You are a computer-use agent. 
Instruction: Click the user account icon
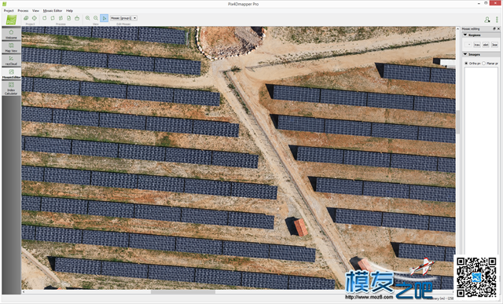point(487,20)
